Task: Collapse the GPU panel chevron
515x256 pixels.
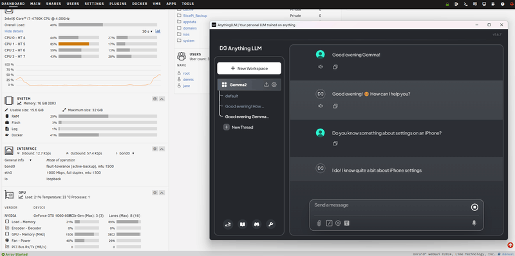Action: point(162,192)
